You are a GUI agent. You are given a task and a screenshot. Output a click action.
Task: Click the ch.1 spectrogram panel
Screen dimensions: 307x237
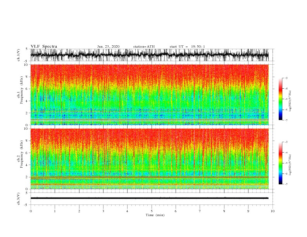(x=149, y=94)
